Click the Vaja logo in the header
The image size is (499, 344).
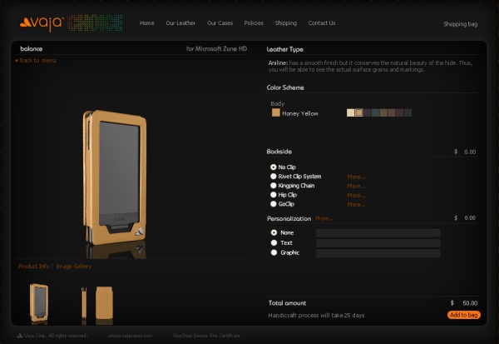click(42, 23)
